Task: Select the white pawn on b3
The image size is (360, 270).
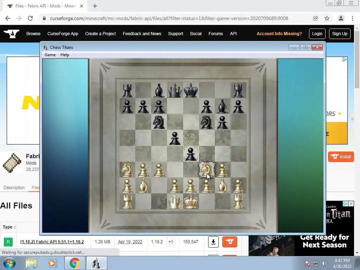Action: [143, 170]
